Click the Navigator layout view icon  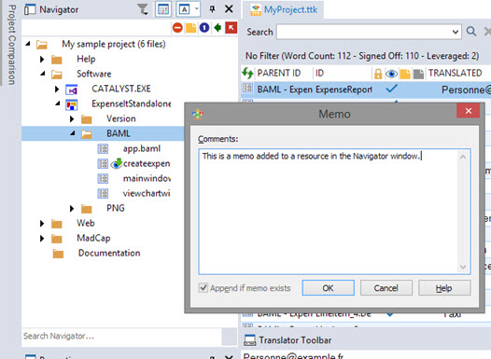[x=163, y=9]
